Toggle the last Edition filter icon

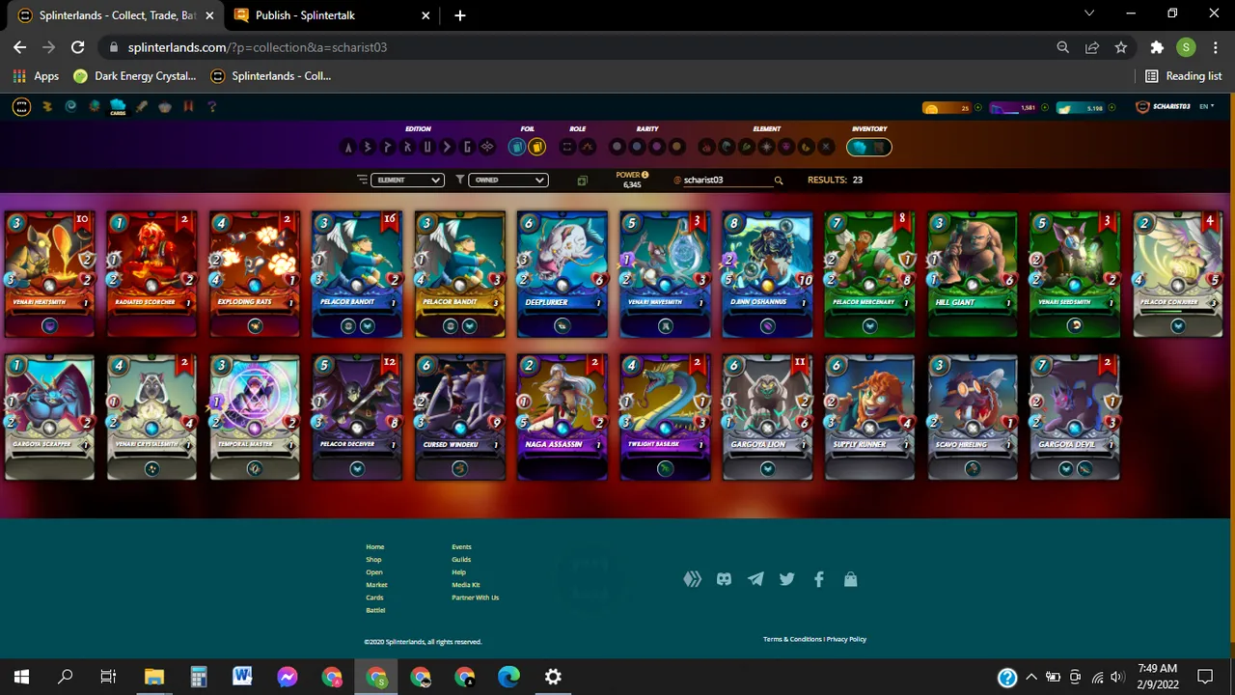click(487, 147)
